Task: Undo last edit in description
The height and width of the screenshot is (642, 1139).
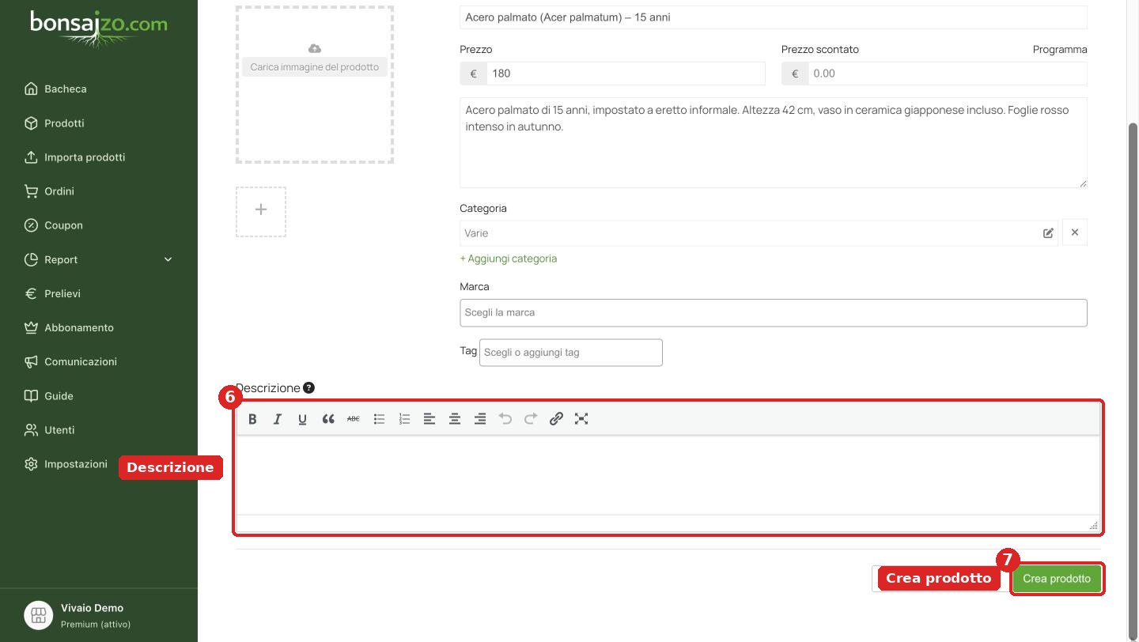Action: [x=505, y=419]
